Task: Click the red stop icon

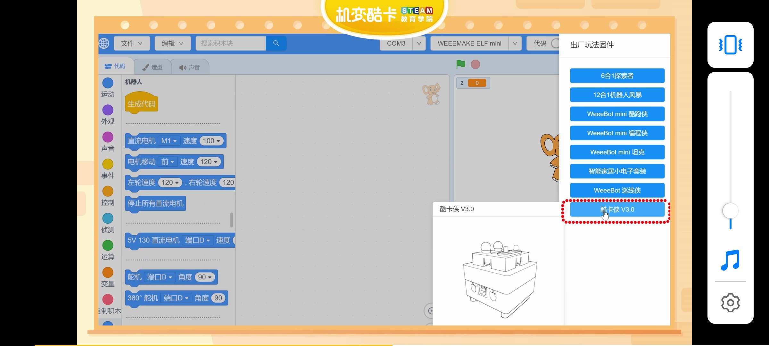Action: (x=475, y=64)
